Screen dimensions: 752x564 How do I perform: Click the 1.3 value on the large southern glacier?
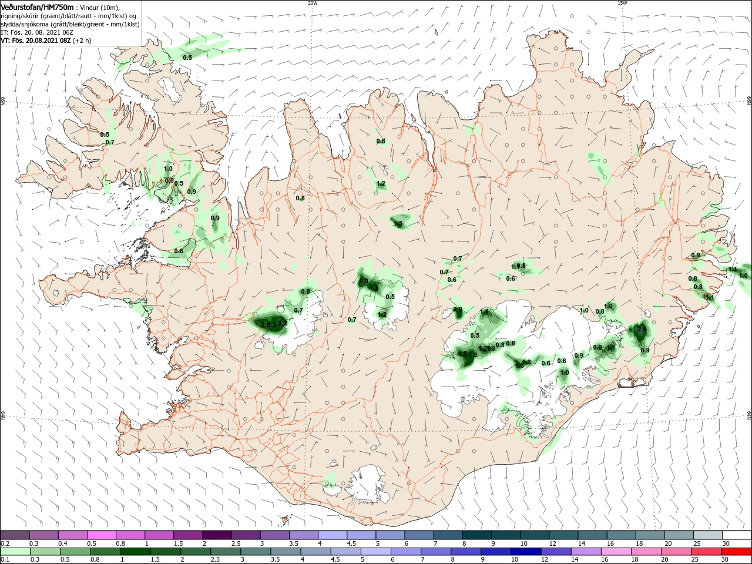tap(526, 362)
